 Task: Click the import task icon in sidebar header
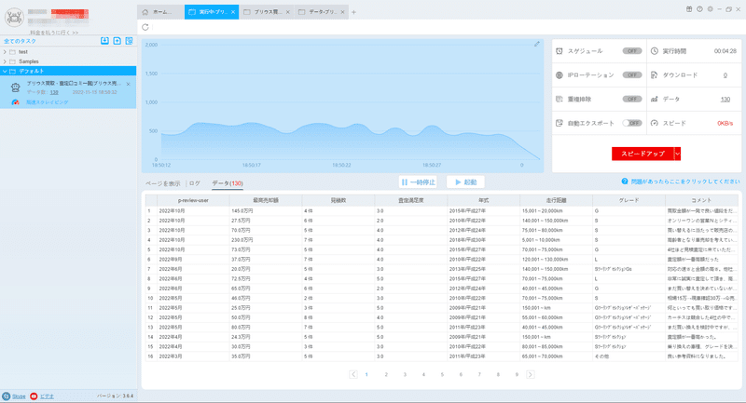[104, 41]
